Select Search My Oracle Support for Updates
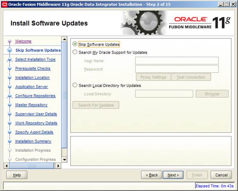238x191 pixels. (x=75, y=52)
